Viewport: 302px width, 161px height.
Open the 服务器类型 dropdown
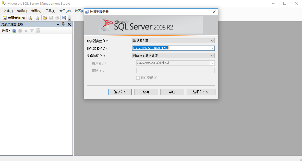click(x=173, y=41)
